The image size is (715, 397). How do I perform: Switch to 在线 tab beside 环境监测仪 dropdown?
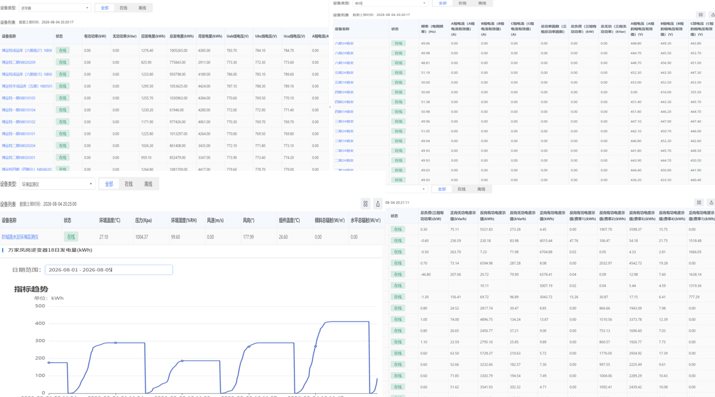[129, 184]
